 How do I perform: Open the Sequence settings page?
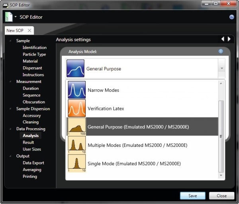click(x=31, y=95)
